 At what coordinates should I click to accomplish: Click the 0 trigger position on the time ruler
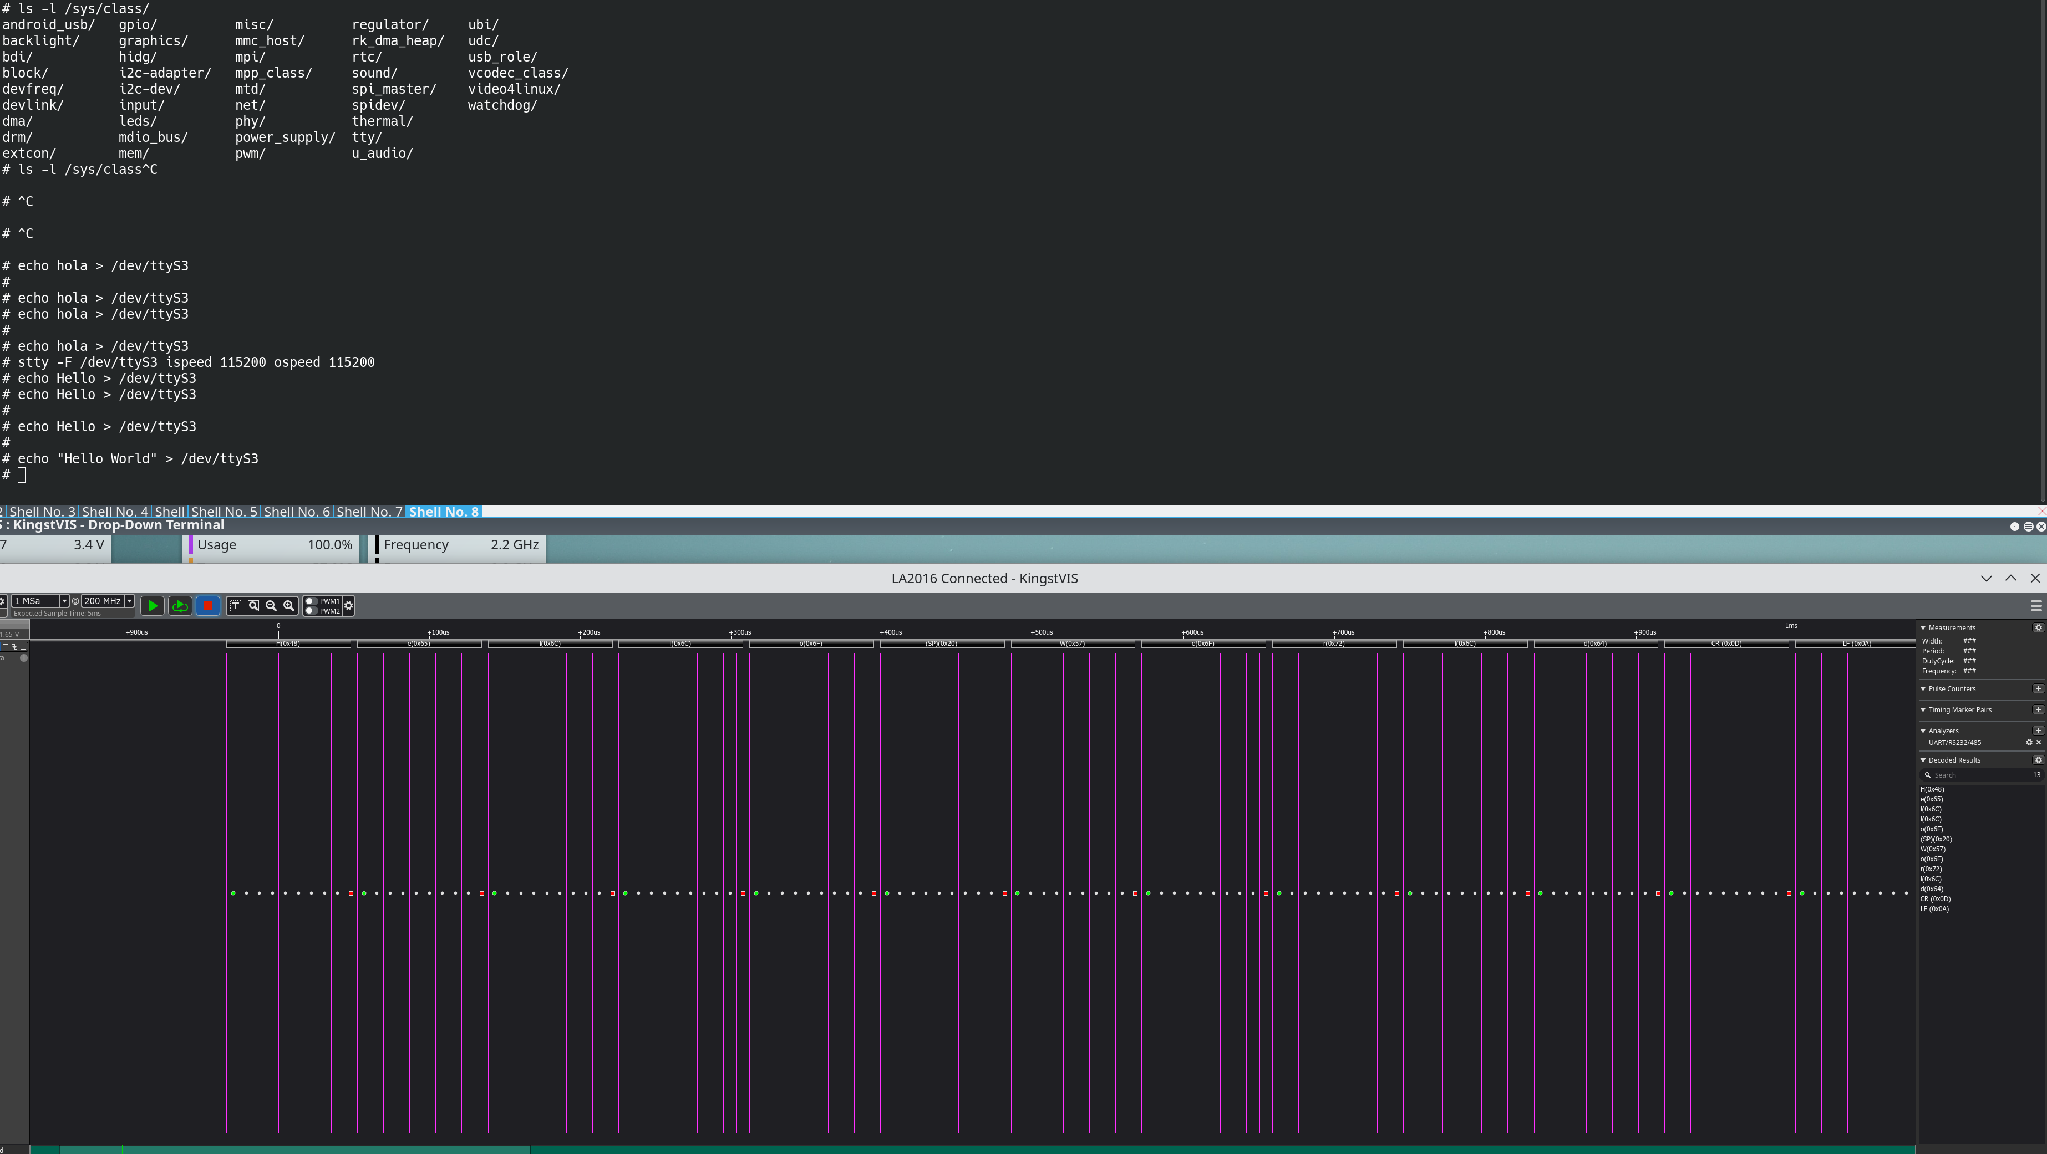coord(278,626)
